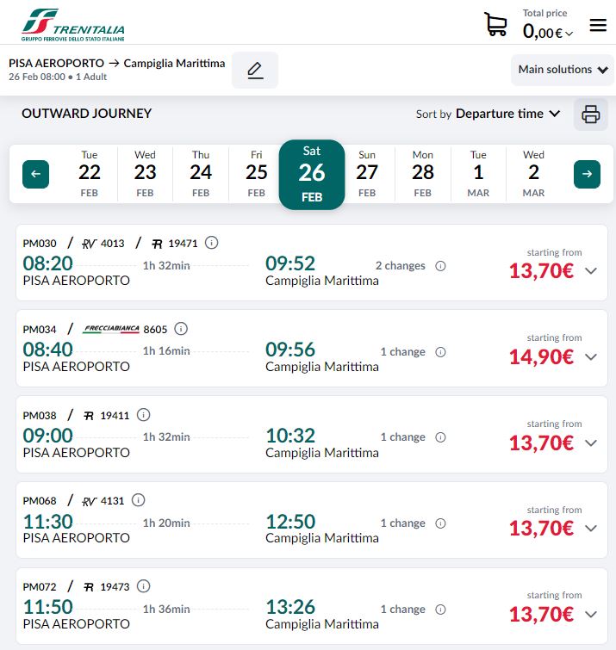Click the edit journey pencil icon
Image resolution: width=616 pixels, height=650 pixels.
click(x=255, y=70)
